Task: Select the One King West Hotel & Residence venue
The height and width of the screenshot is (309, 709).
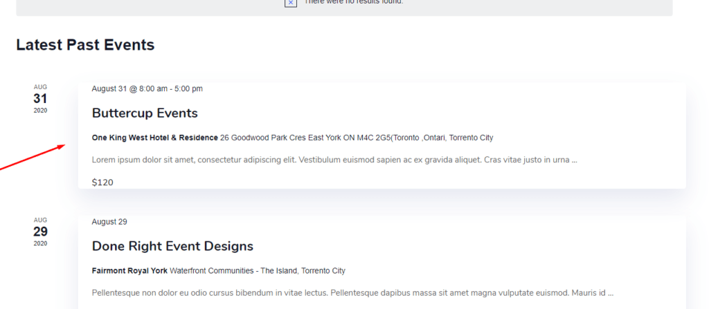Action: (x=154, y=138)
